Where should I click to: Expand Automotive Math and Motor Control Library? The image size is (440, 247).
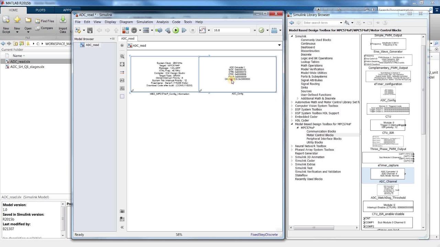click(292, 102)
